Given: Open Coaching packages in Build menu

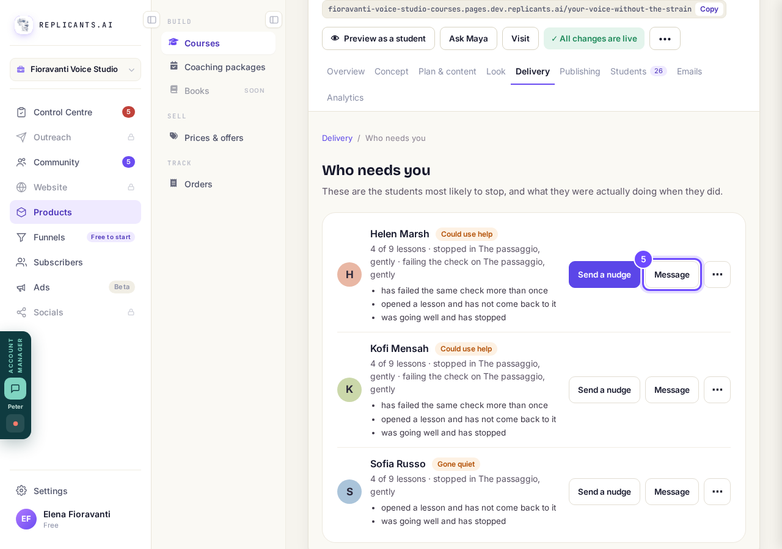Looking at the screenshot, I should [218, 67].
